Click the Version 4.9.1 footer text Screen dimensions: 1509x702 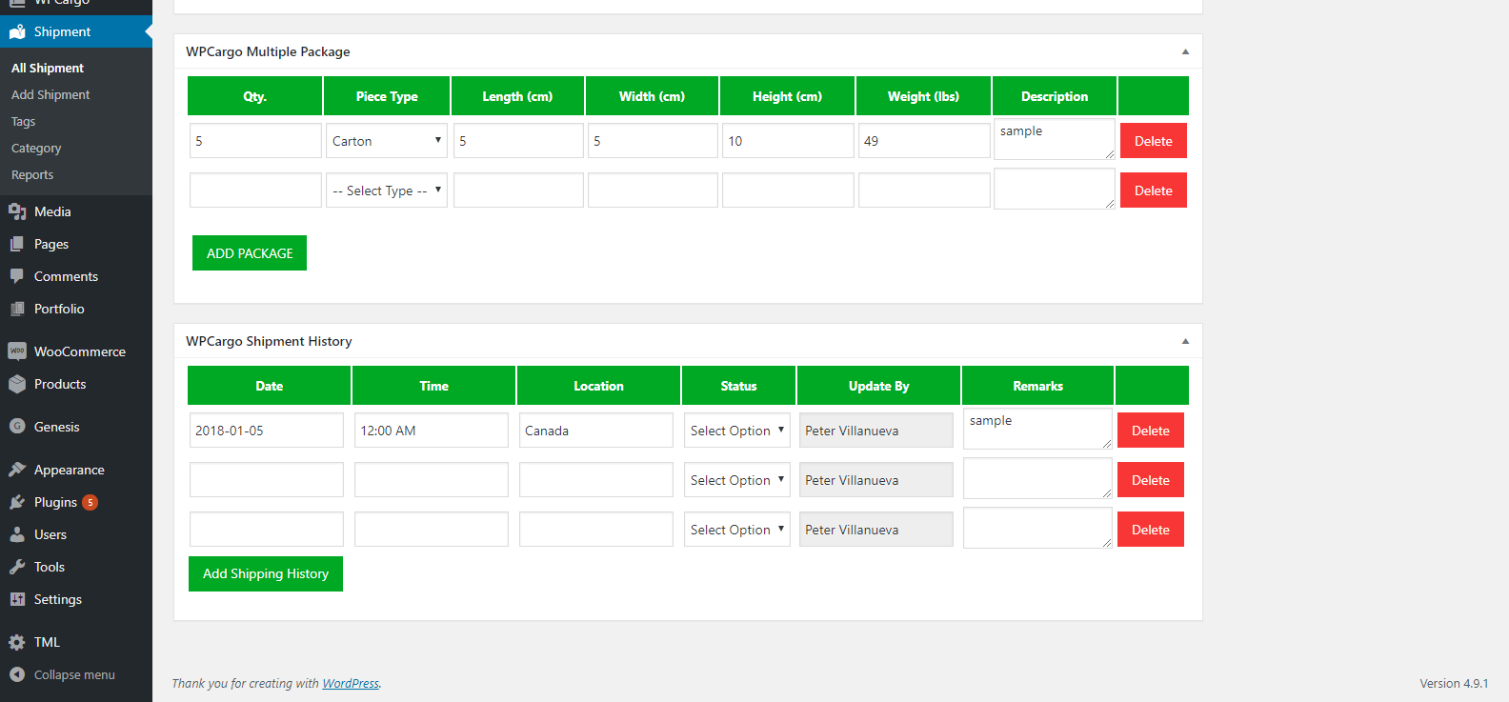1454,683
